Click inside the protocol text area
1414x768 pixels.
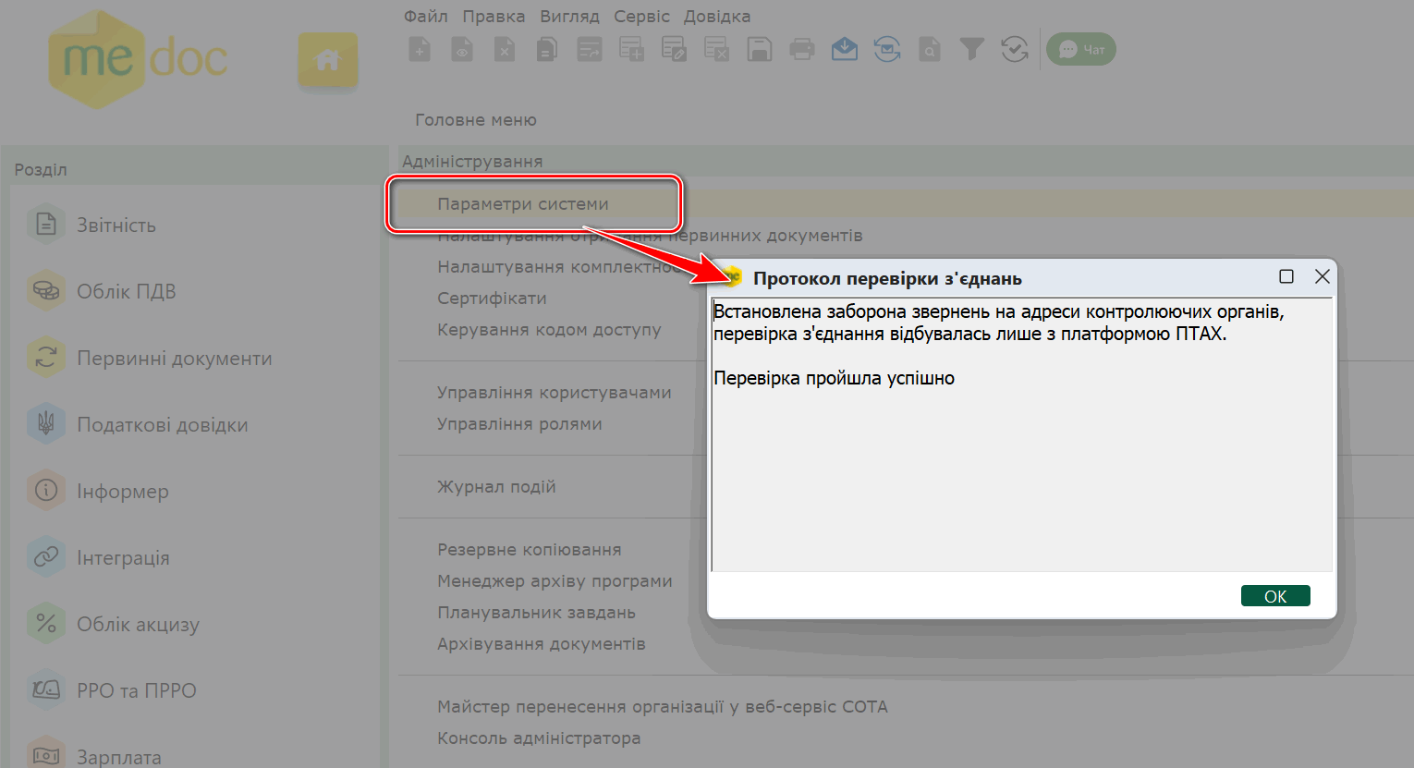coord(1021,434)
